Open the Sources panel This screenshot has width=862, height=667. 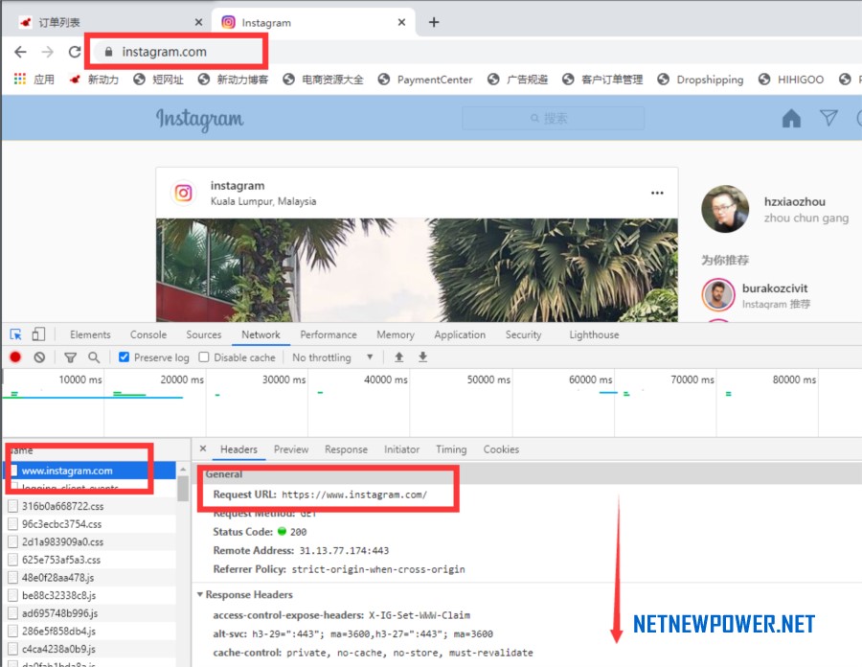(x=203, y=334)
